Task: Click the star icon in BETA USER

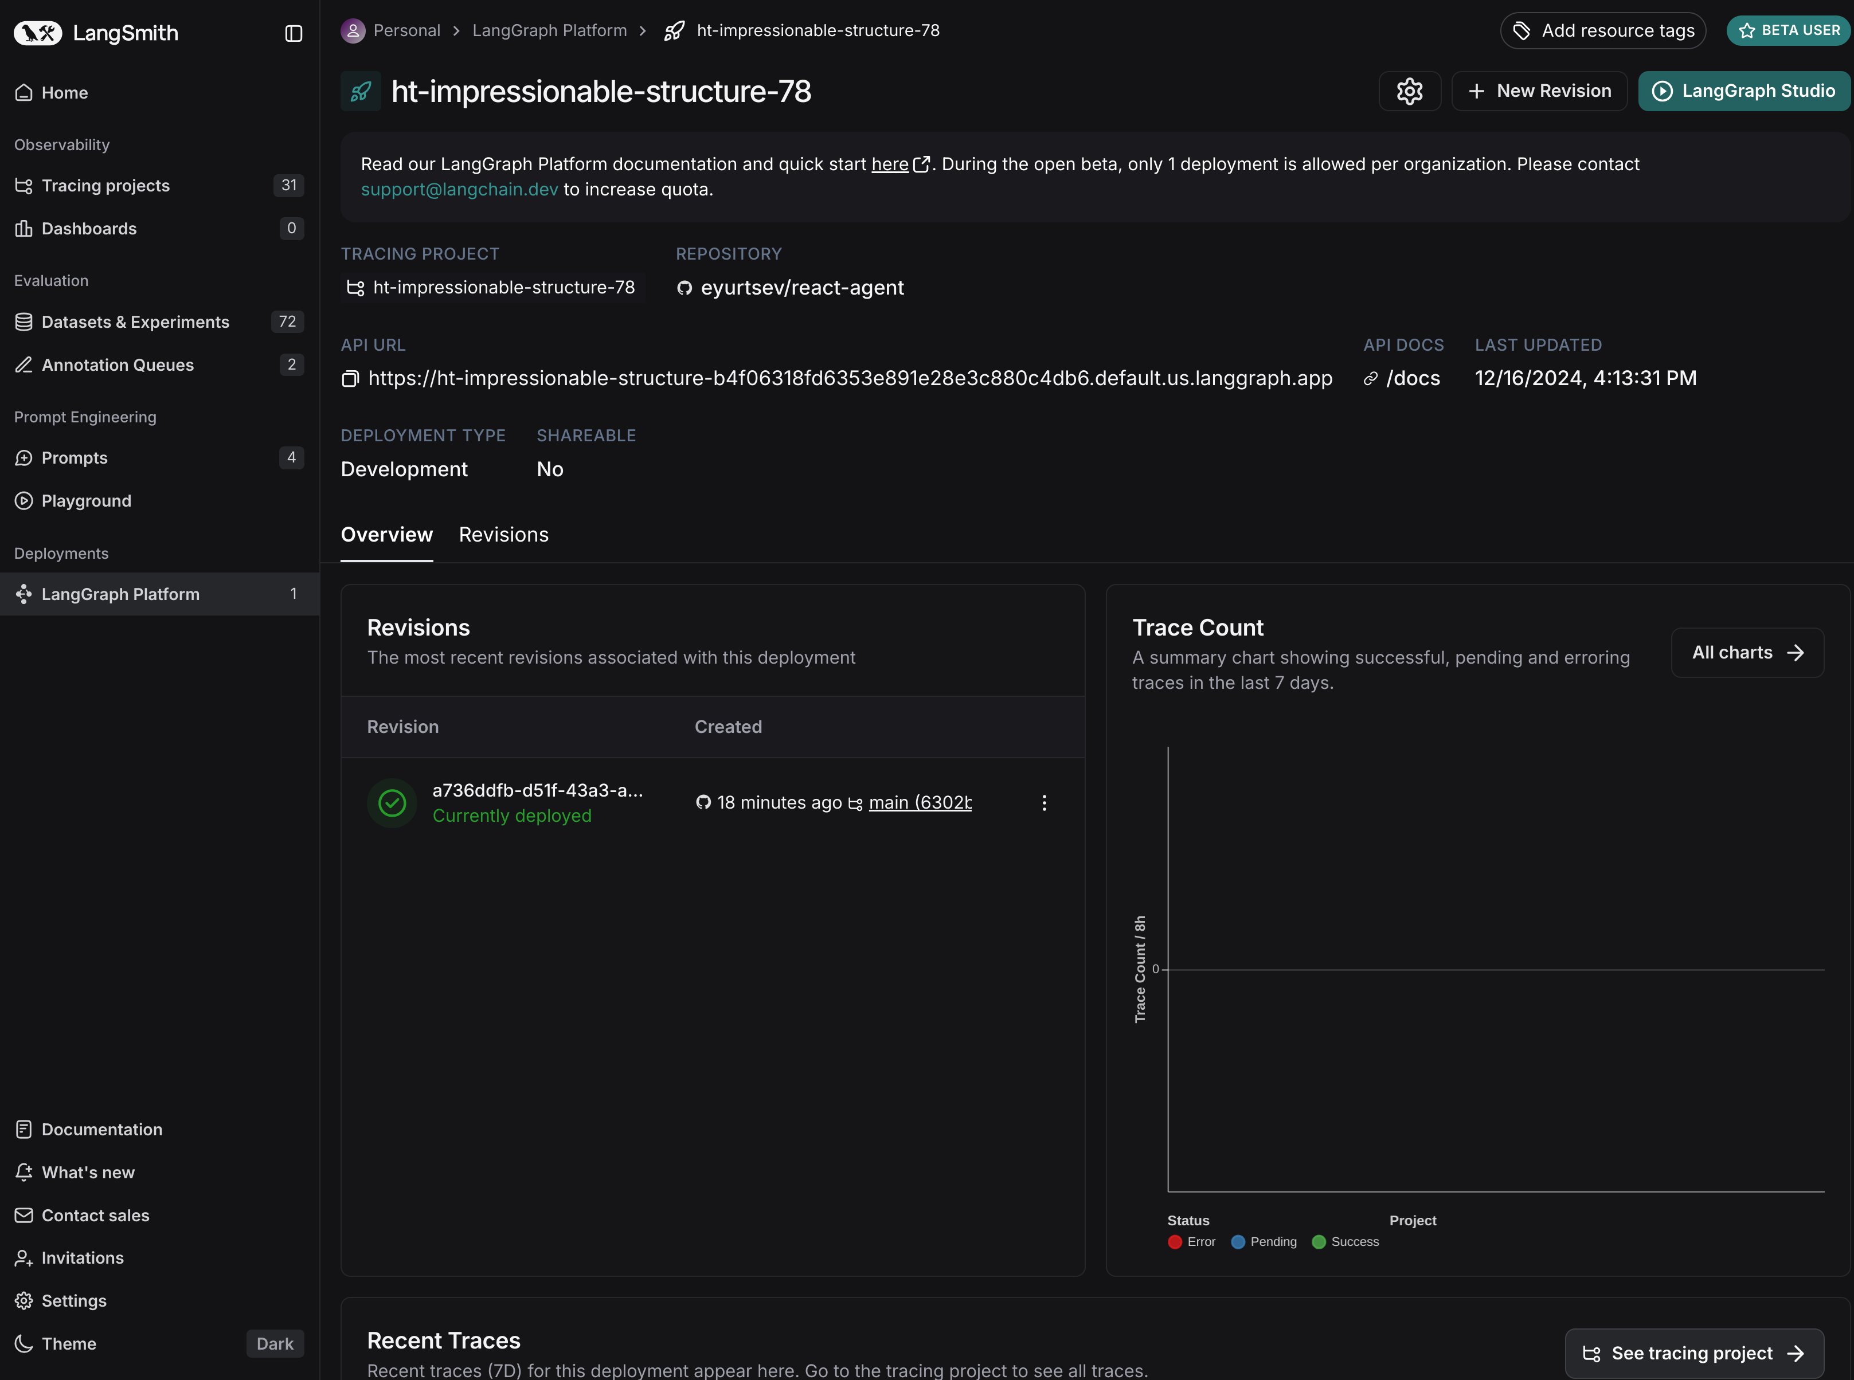Action: point(1746,31)
